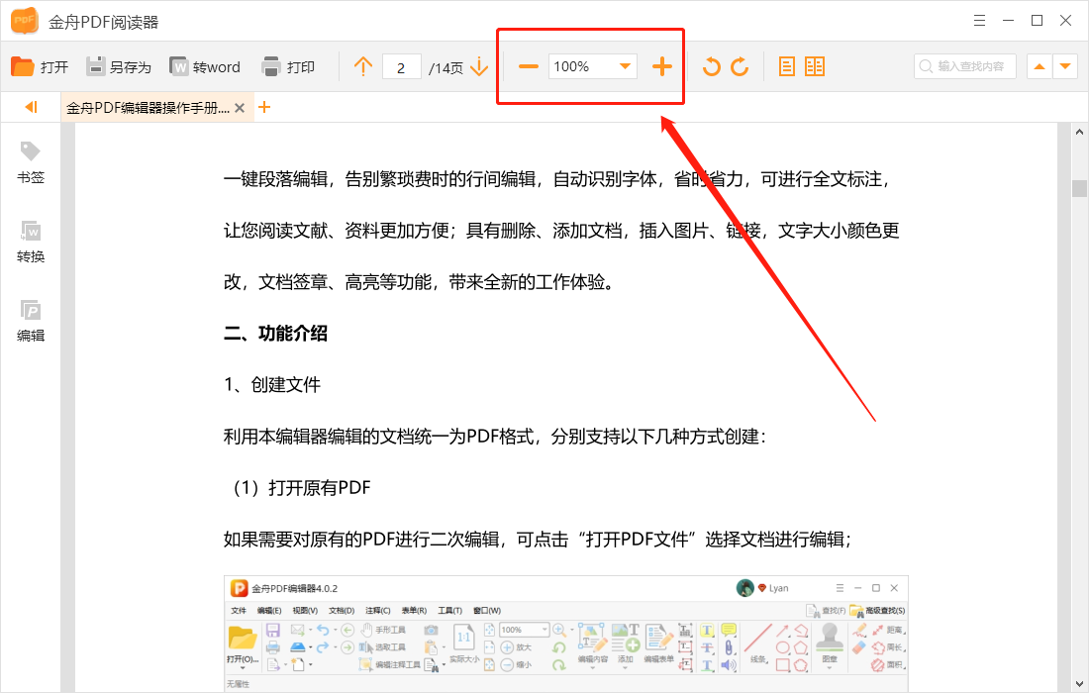Image resolution: width=1089 pixels, height=693 pixels.
Task: Click 另存为 to save a copy
Action: (118, 66)
